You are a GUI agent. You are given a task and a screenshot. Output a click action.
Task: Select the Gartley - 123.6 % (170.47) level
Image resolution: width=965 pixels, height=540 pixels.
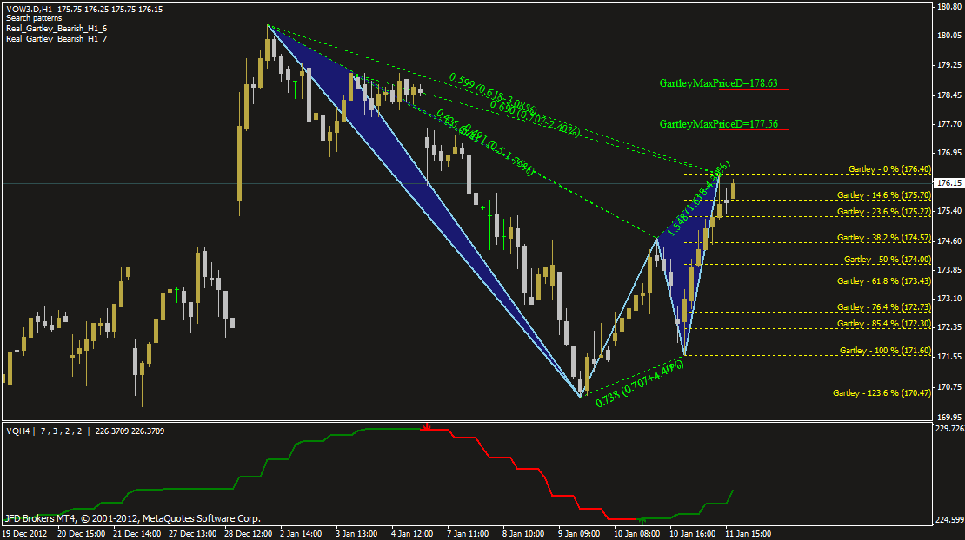click(x=882, y=393)
